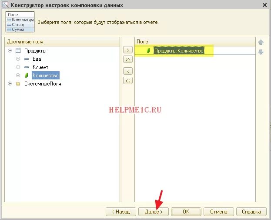Add selected field with > button
Viewport: 271px width, 220px height.
(128, 50)
